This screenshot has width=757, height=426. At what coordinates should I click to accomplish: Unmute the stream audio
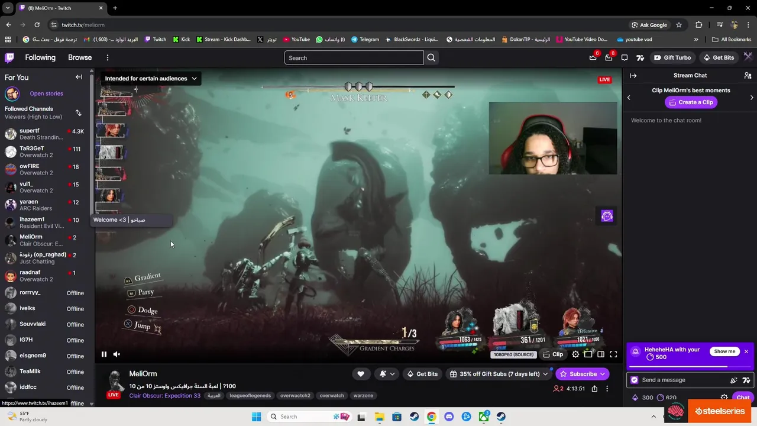[x=117, y=354]
